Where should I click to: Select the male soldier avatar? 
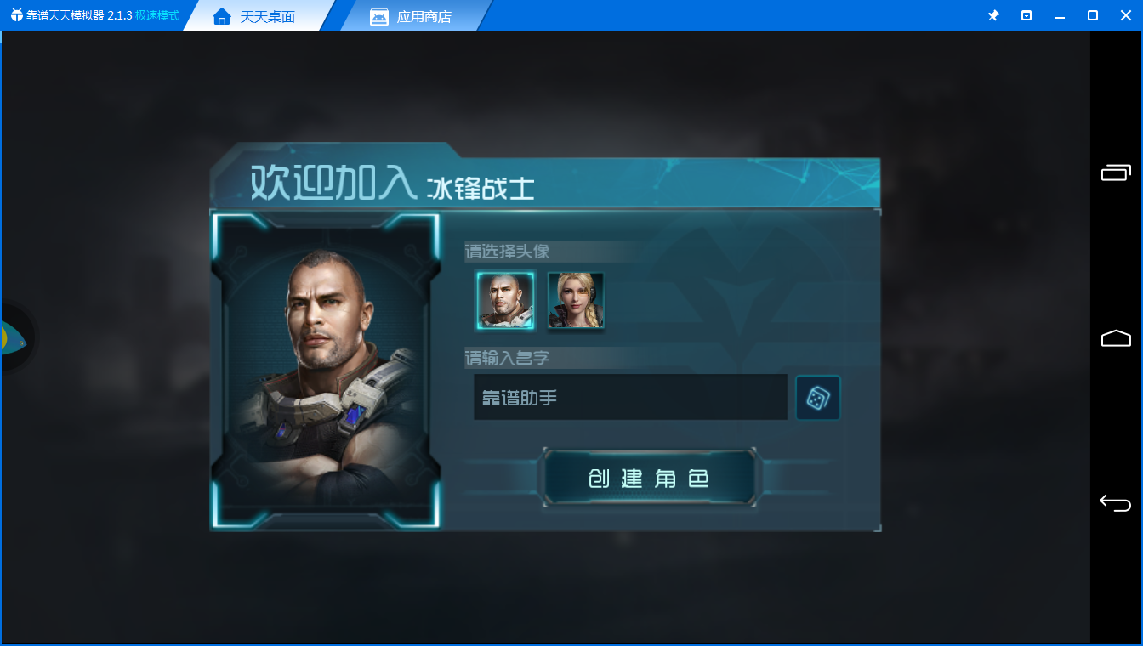click(506, 300)
